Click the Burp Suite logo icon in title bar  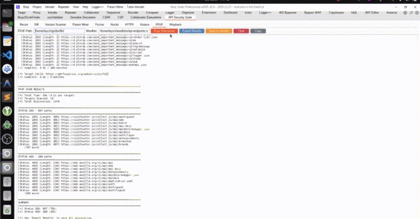click(18, 7)
